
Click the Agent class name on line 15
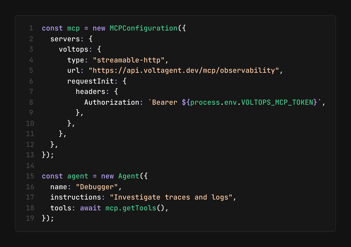click(x=129, y=176)
